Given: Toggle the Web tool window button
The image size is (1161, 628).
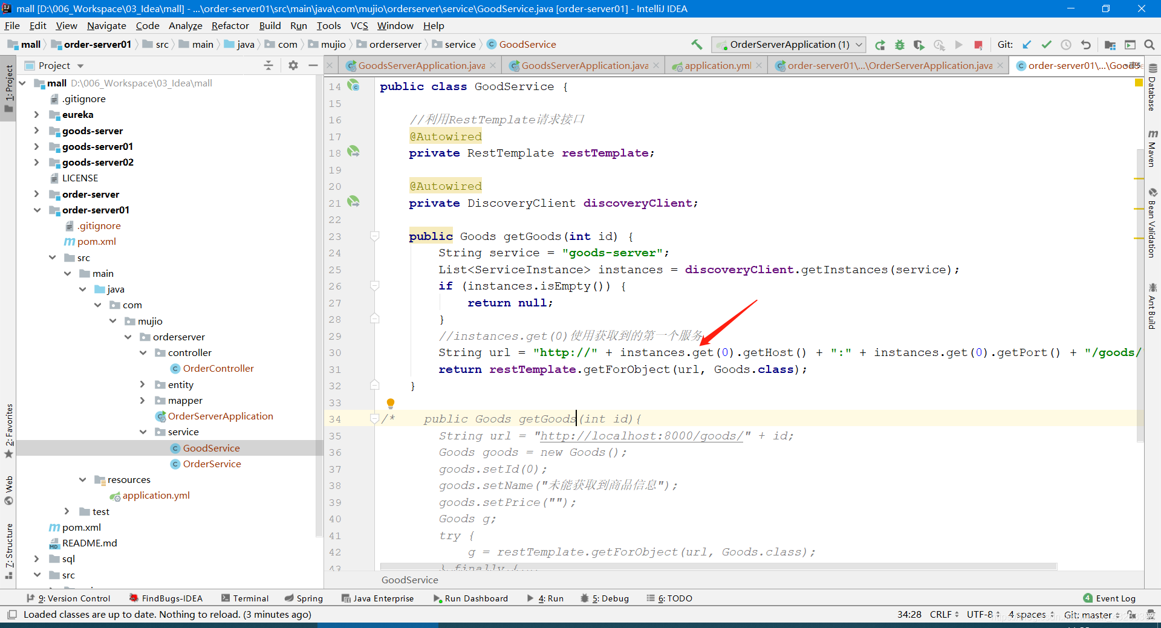Looking at the screenshot, I should tap(8, 490).
